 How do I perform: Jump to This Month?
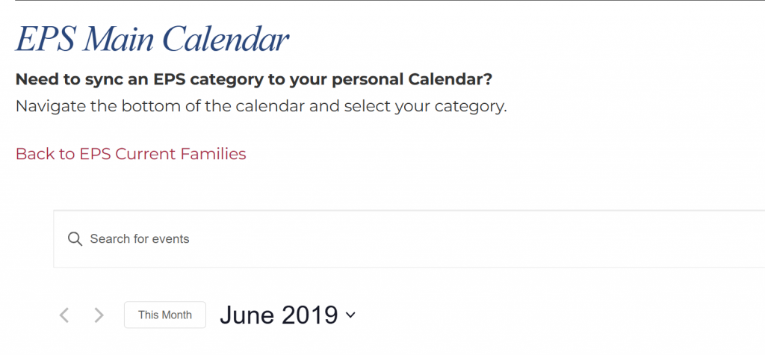165,315
